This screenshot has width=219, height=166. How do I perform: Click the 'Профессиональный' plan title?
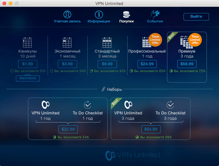pyautogui.click(x=147, y=51)
